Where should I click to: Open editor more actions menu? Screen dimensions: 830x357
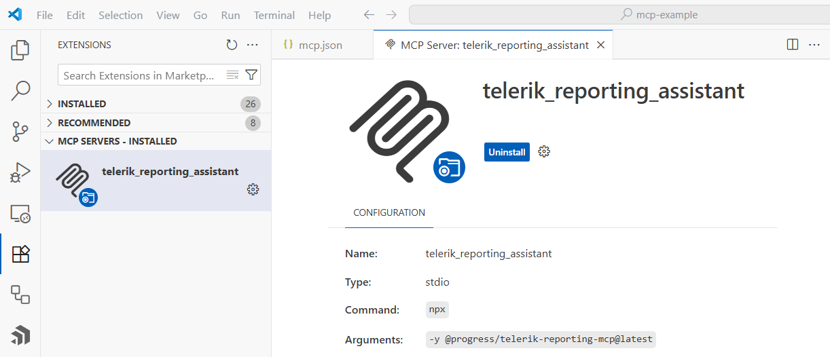point(814,45)
